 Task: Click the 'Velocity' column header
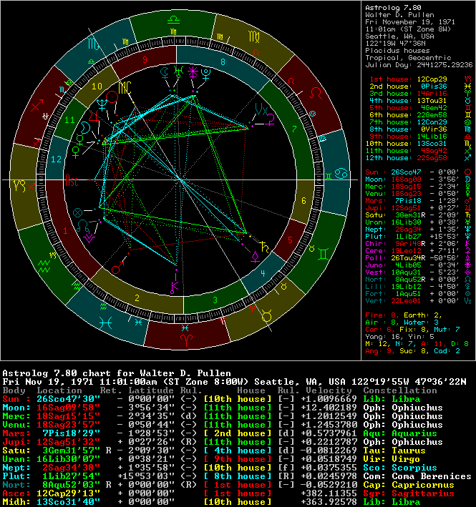[329, 390]
